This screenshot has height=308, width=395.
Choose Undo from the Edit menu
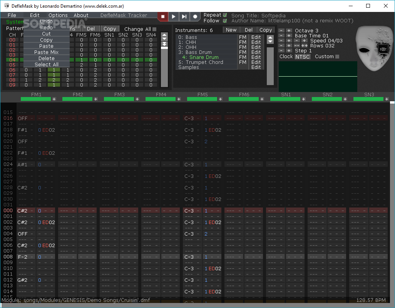tap(46, 22)
